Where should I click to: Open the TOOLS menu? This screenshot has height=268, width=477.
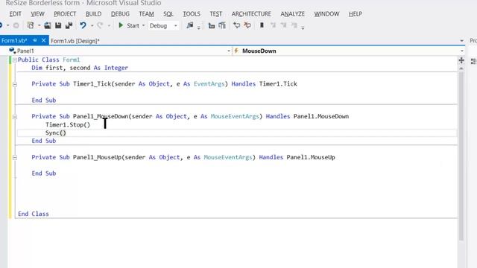click(192, 13)
